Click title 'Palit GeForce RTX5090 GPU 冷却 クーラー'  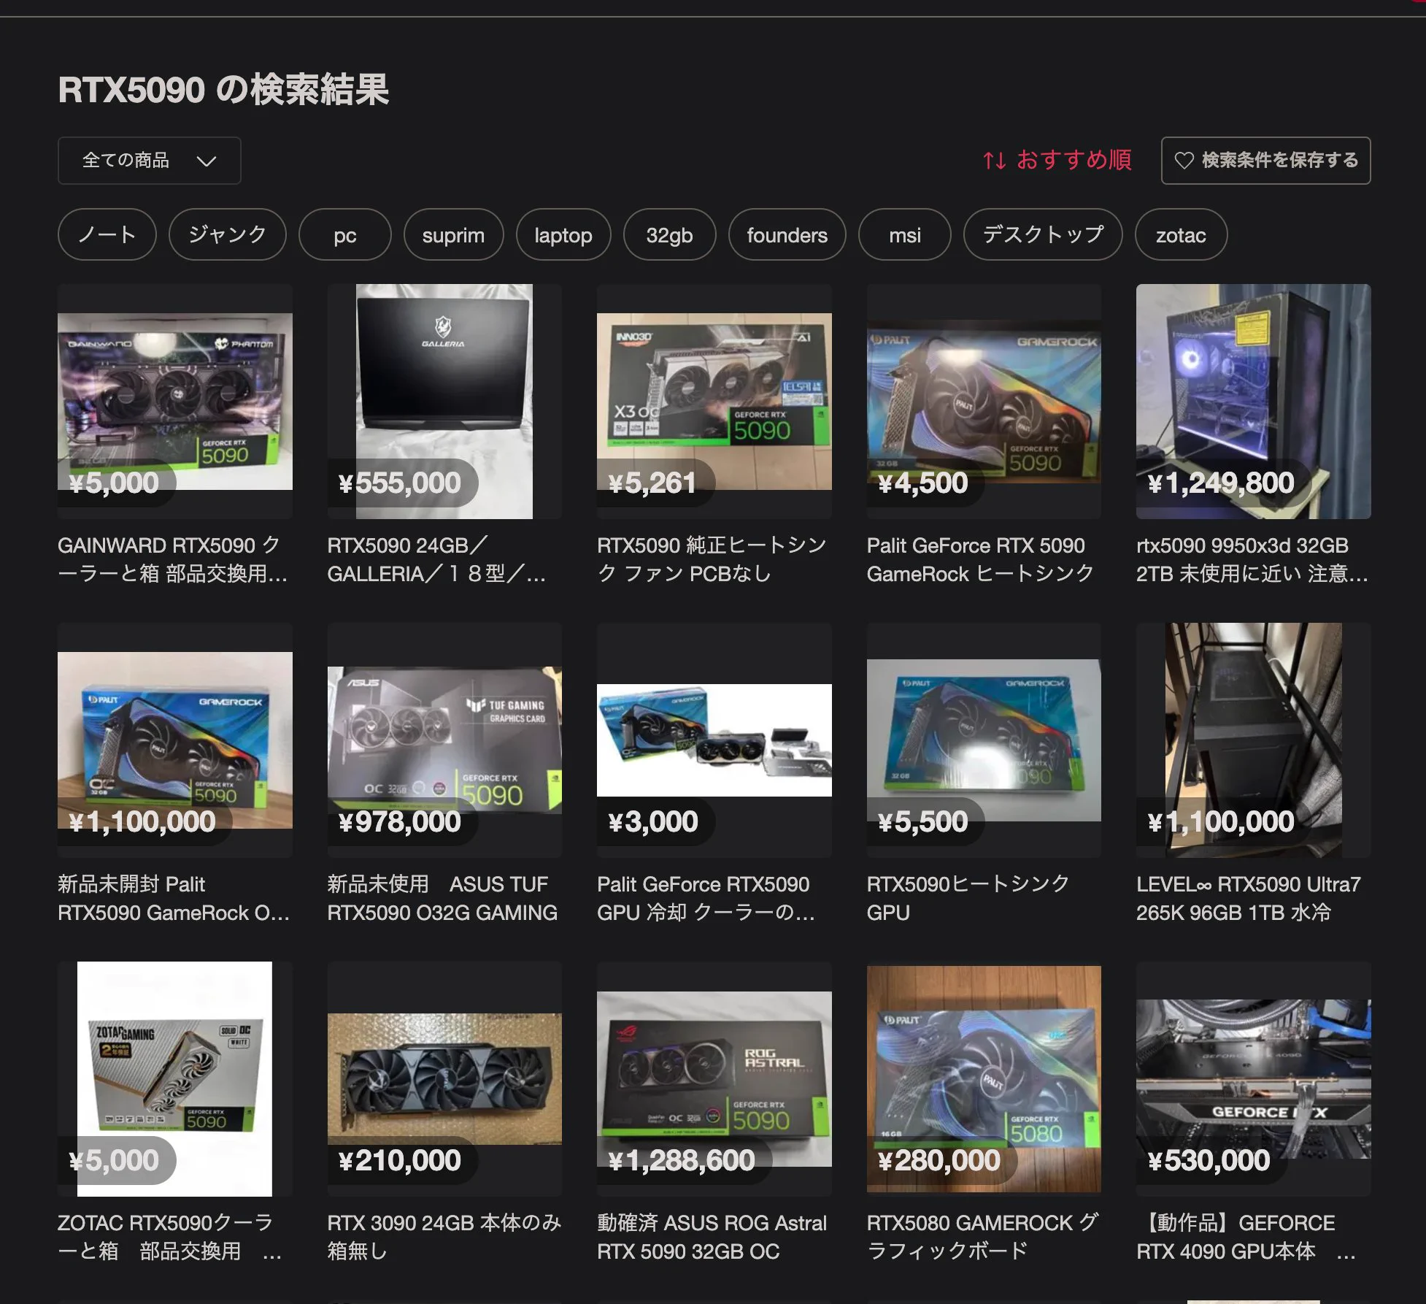[x=706, y=898]
